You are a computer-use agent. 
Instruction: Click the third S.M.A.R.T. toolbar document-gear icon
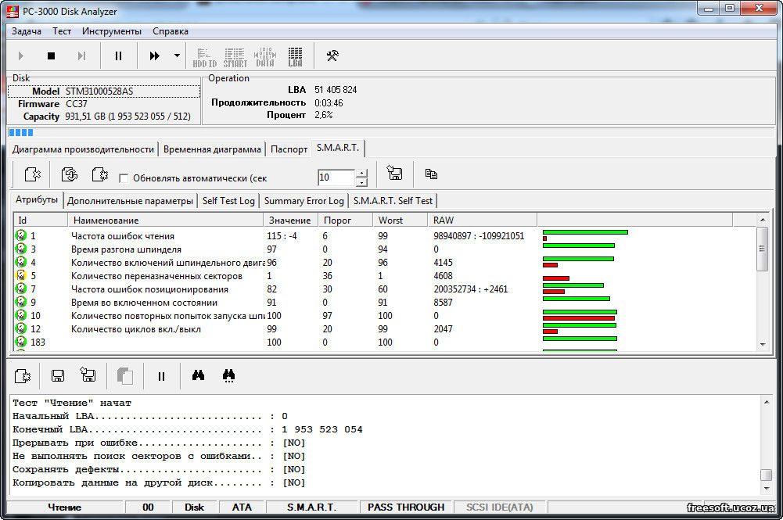pyautogui.click(x=100, y=174)
